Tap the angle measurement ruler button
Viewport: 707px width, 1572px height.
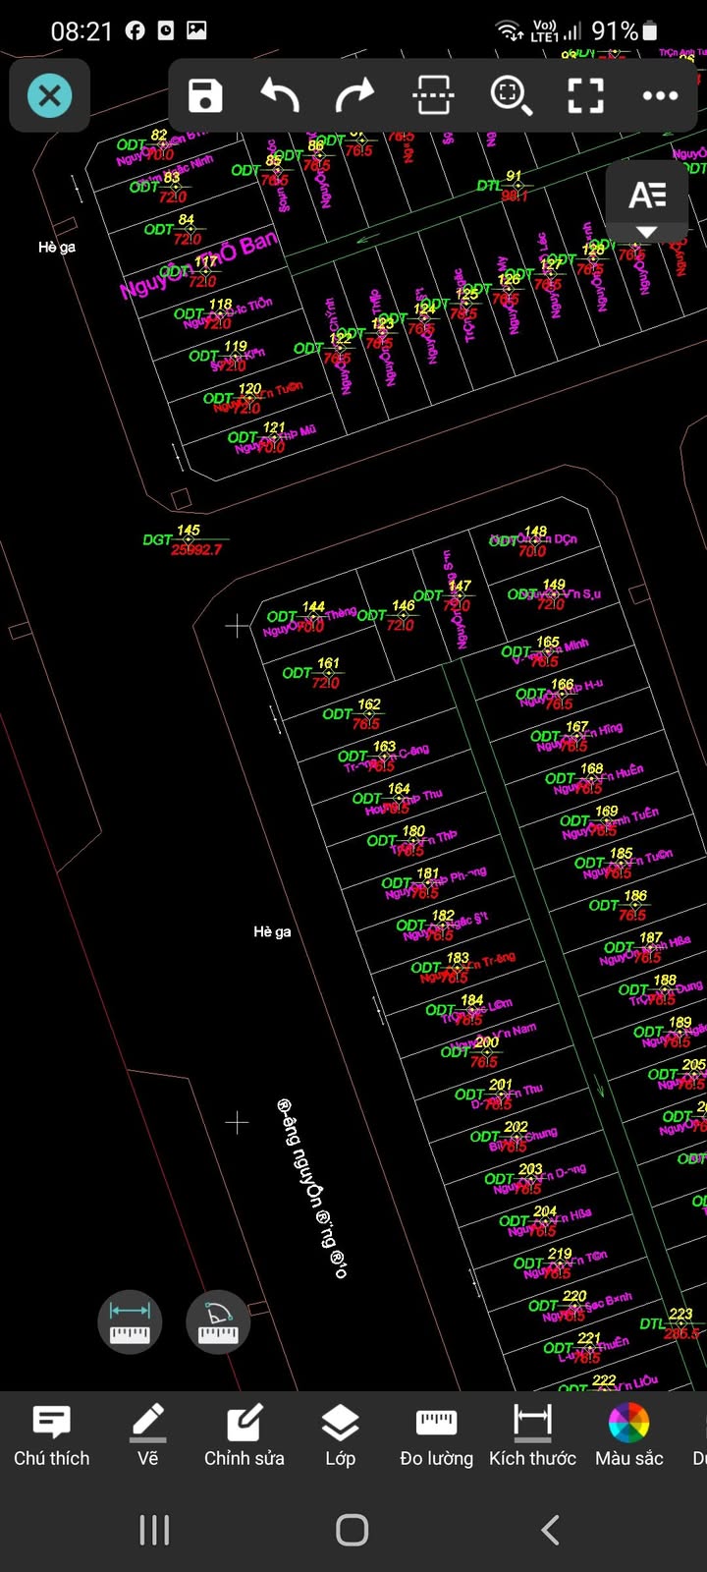point(218,1321)
